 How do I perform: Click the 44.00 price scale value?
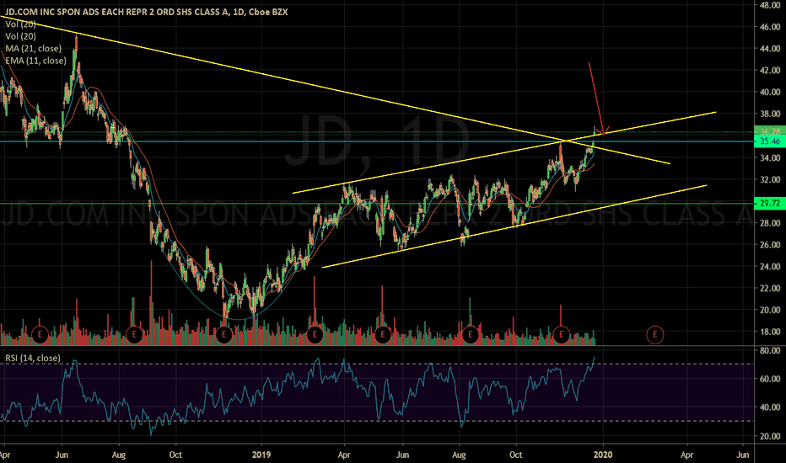tap(770, 49)
